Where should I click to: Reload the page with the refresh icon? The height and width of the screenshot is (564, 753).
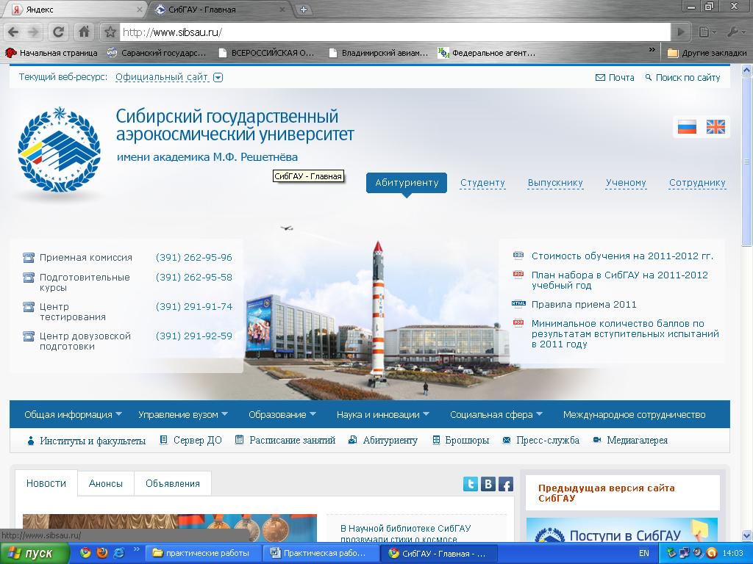click(59, 32)
